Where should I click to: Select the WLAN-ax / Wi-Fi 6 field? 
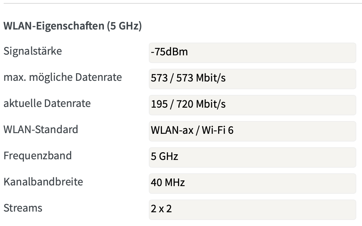252,131
